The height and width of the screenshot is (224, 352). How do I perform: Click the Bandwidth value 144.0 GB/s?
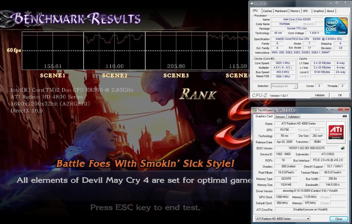333,185
